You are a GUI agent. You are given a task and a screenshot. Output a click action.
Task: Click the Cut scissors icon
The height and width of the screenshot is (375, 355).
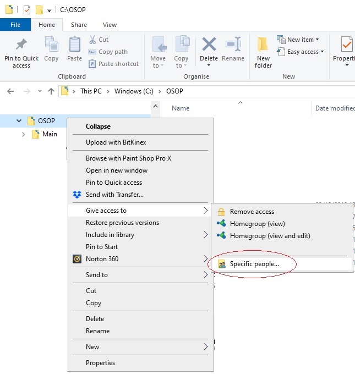click(x=92, y=40)
